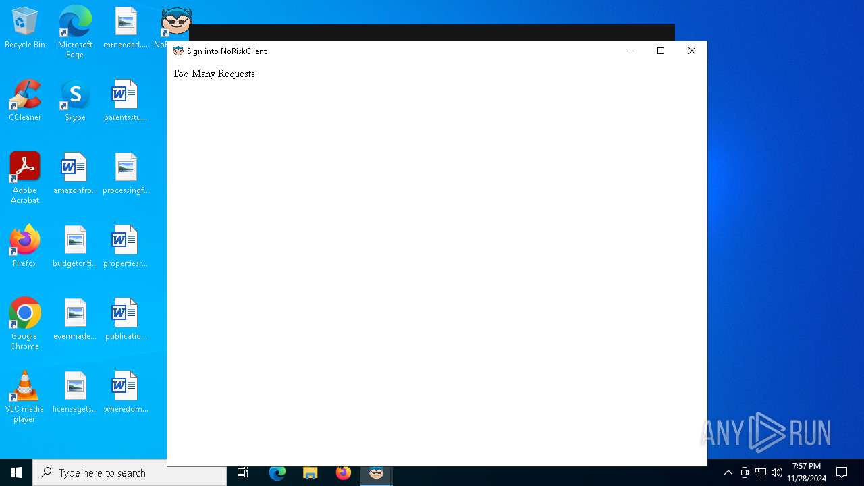Open Google Chrome desktop shortcut
The image size is (864, 486).
click(x=25, y=324)
